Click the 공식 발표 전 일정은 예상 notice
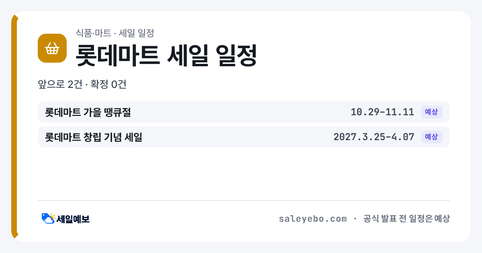Viewport: 482px width, 253px height. click(406, 219)
